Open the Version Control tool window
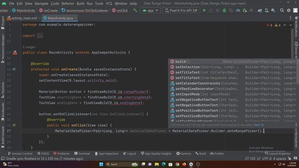The height and width of the screenshot is (168, 299). [20, 154]
